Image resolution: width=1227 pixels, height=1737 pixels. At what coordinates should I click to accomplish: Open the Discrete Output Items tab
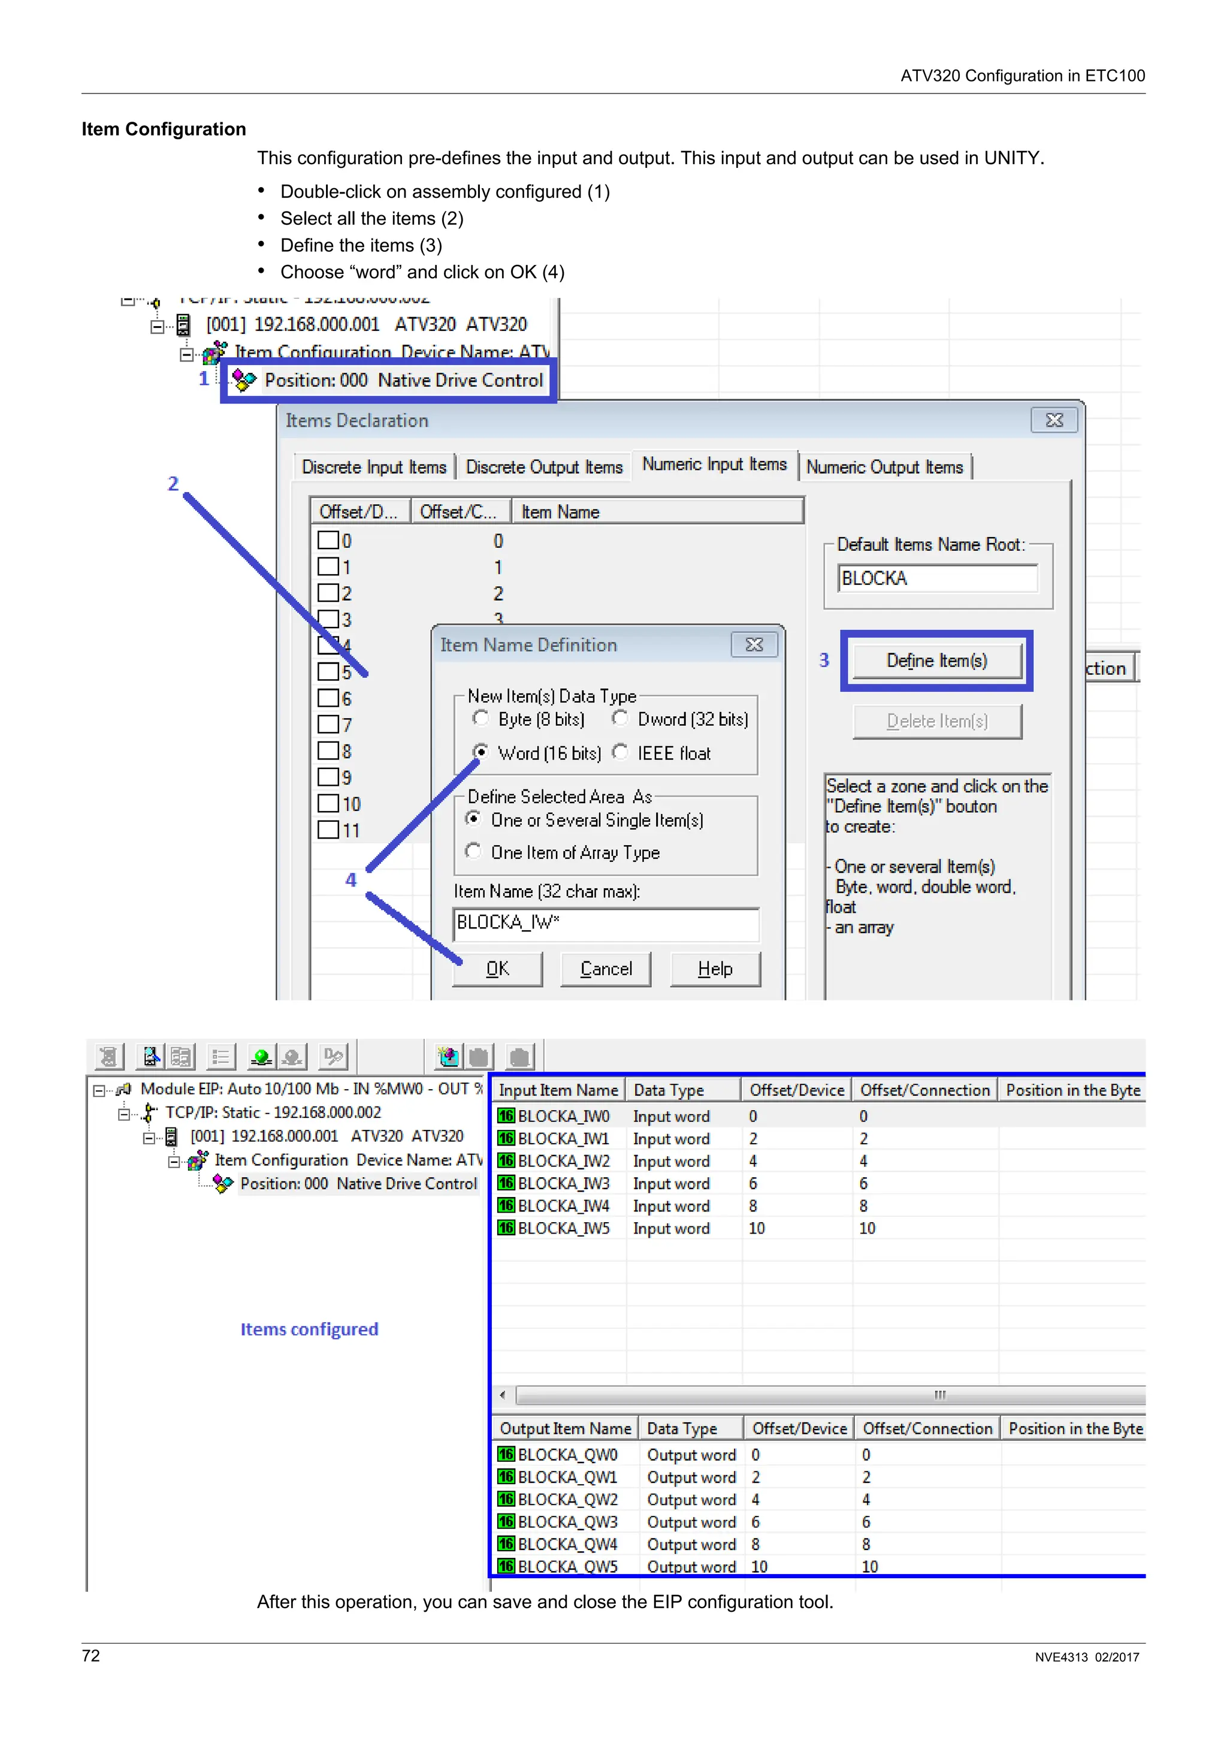pyautogui.click(x=545, y=467)
